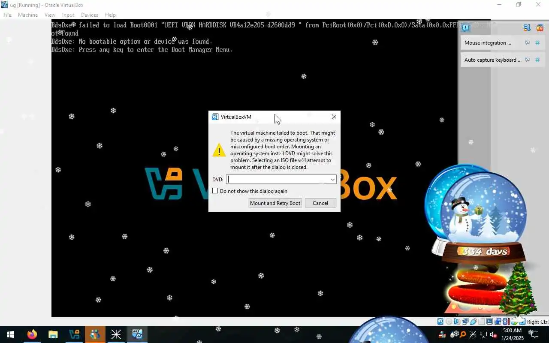The image size is (549, 343).
Task: Click the USB devices status icon
Action: pos(474,322)
